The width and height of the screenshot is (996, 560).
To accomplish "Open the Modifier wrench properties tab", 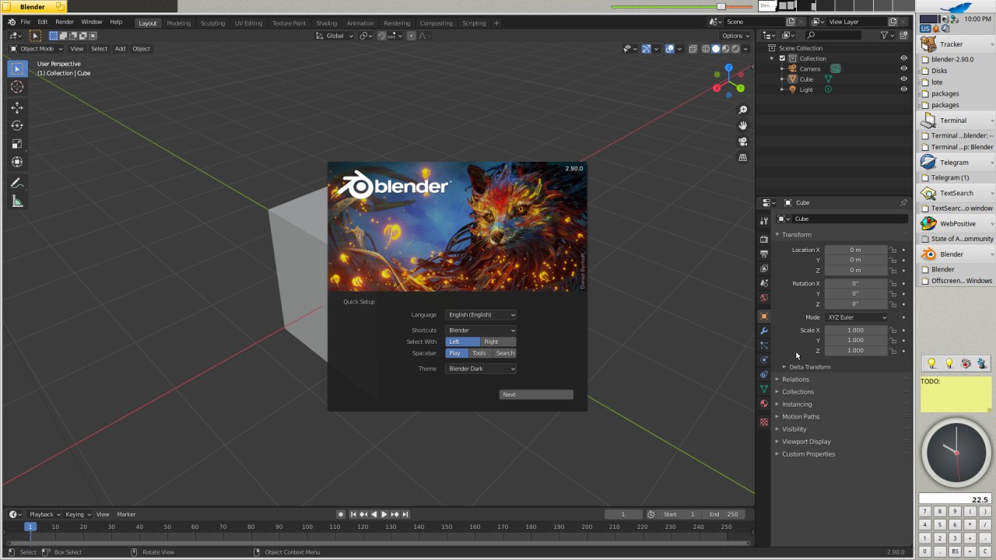I will click(764, 331).
